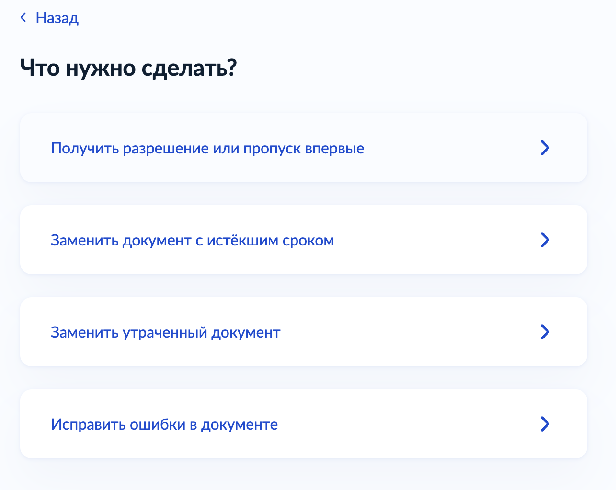Click the heading Что нужно сделать?
616x490 pixels.
(128, 68)
